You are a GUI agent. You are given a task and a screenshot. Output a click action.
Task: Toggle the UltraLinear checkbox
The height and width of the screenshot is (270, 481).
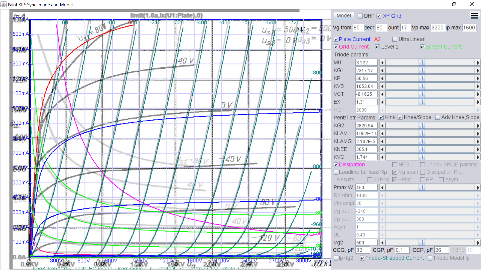[x=395, y=39]
